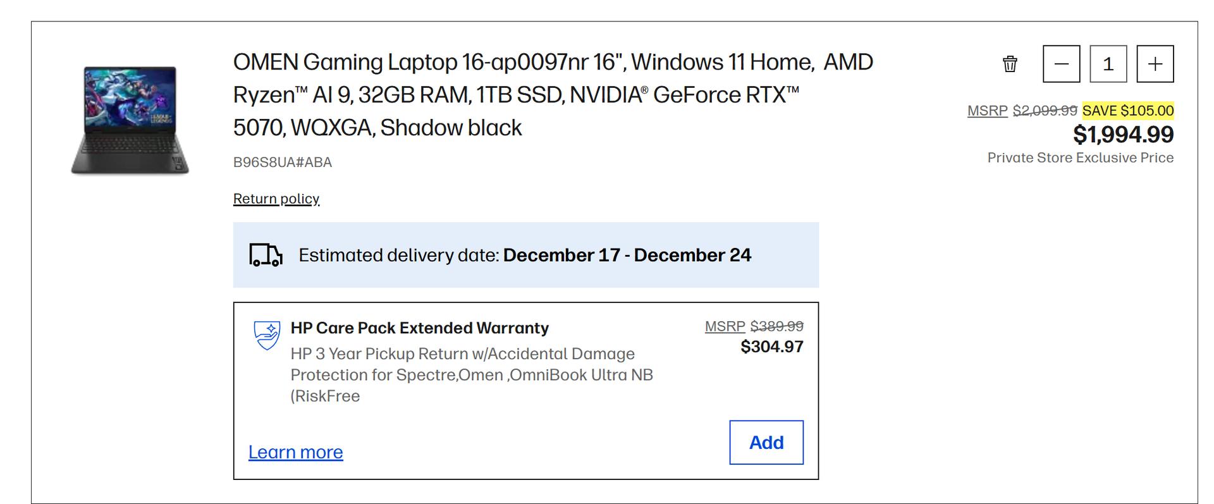
Task: Click the highlighted SAVE $105.00 label
Action: pyautogui.click(x=1128, y=111)
